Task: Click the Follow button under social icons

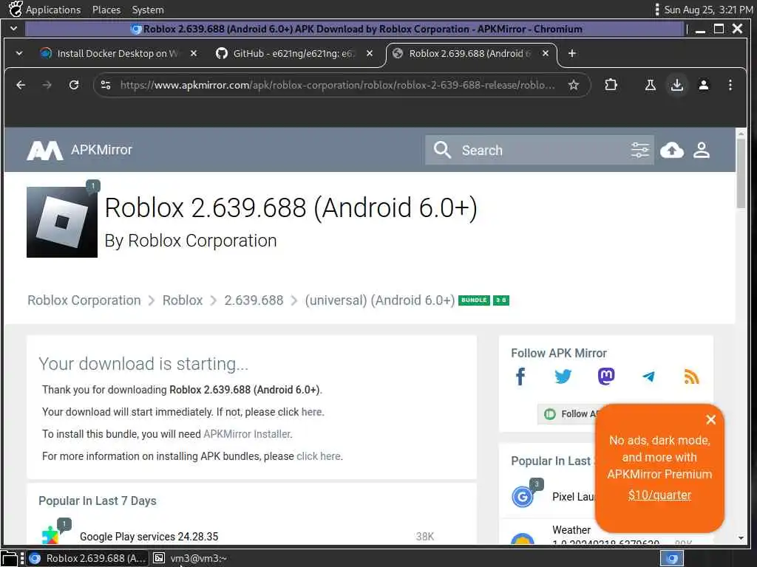Action: 567,413
